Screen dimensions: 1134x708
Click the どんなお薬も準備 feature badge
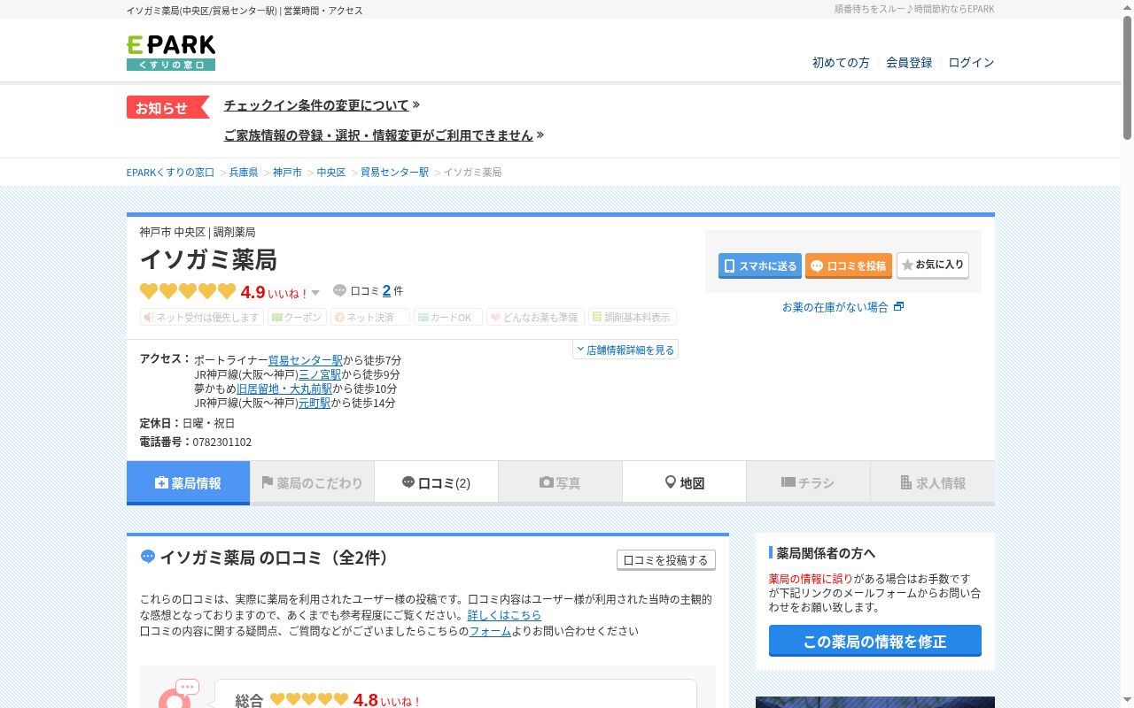pyautogui.click(x=535, y=317)
